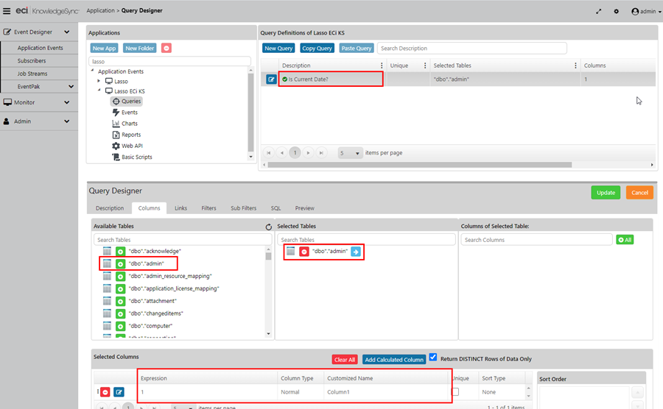Click the New Folder button

pyautogui.click(x=139, y=48)
